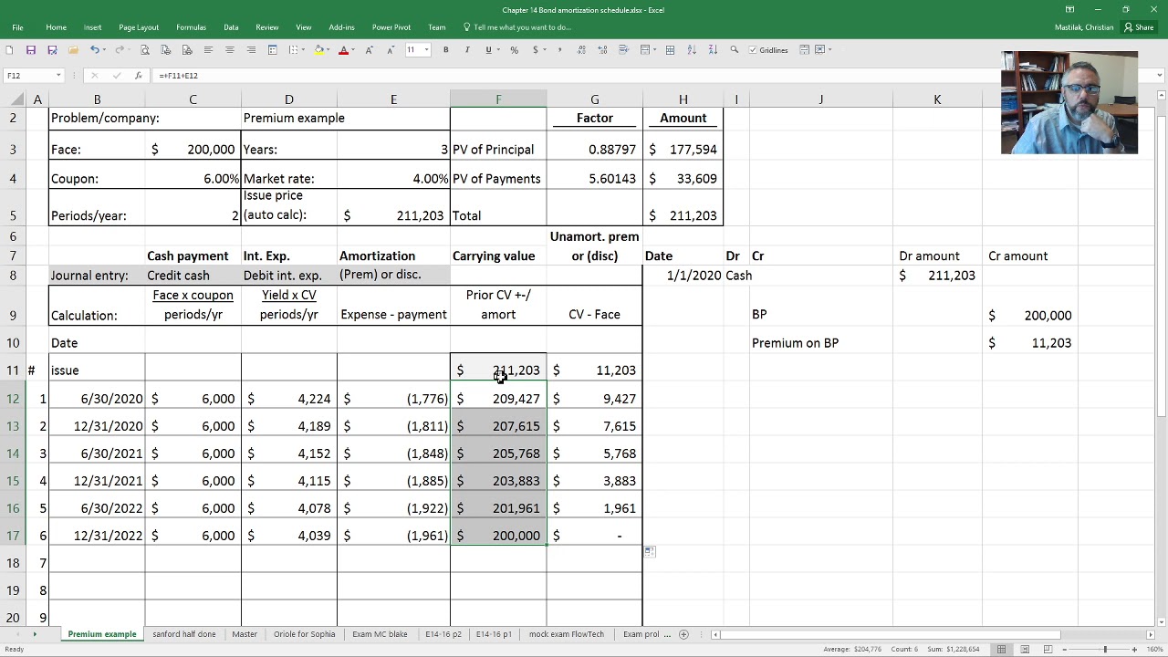This screenshot has width=1168, height=657.
Task: Open the fill color dropdown arrow
Action: tap(328, 49)
